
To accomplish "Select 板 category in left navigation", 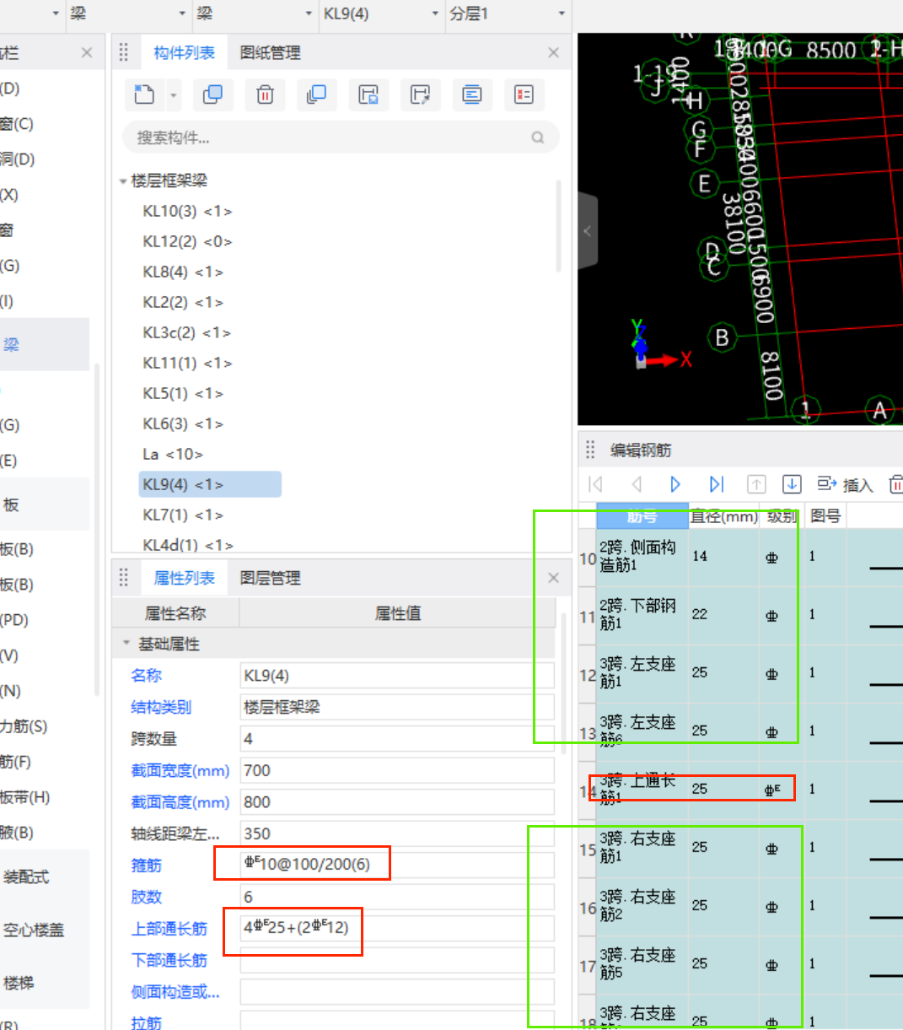I will pos(45,504).
